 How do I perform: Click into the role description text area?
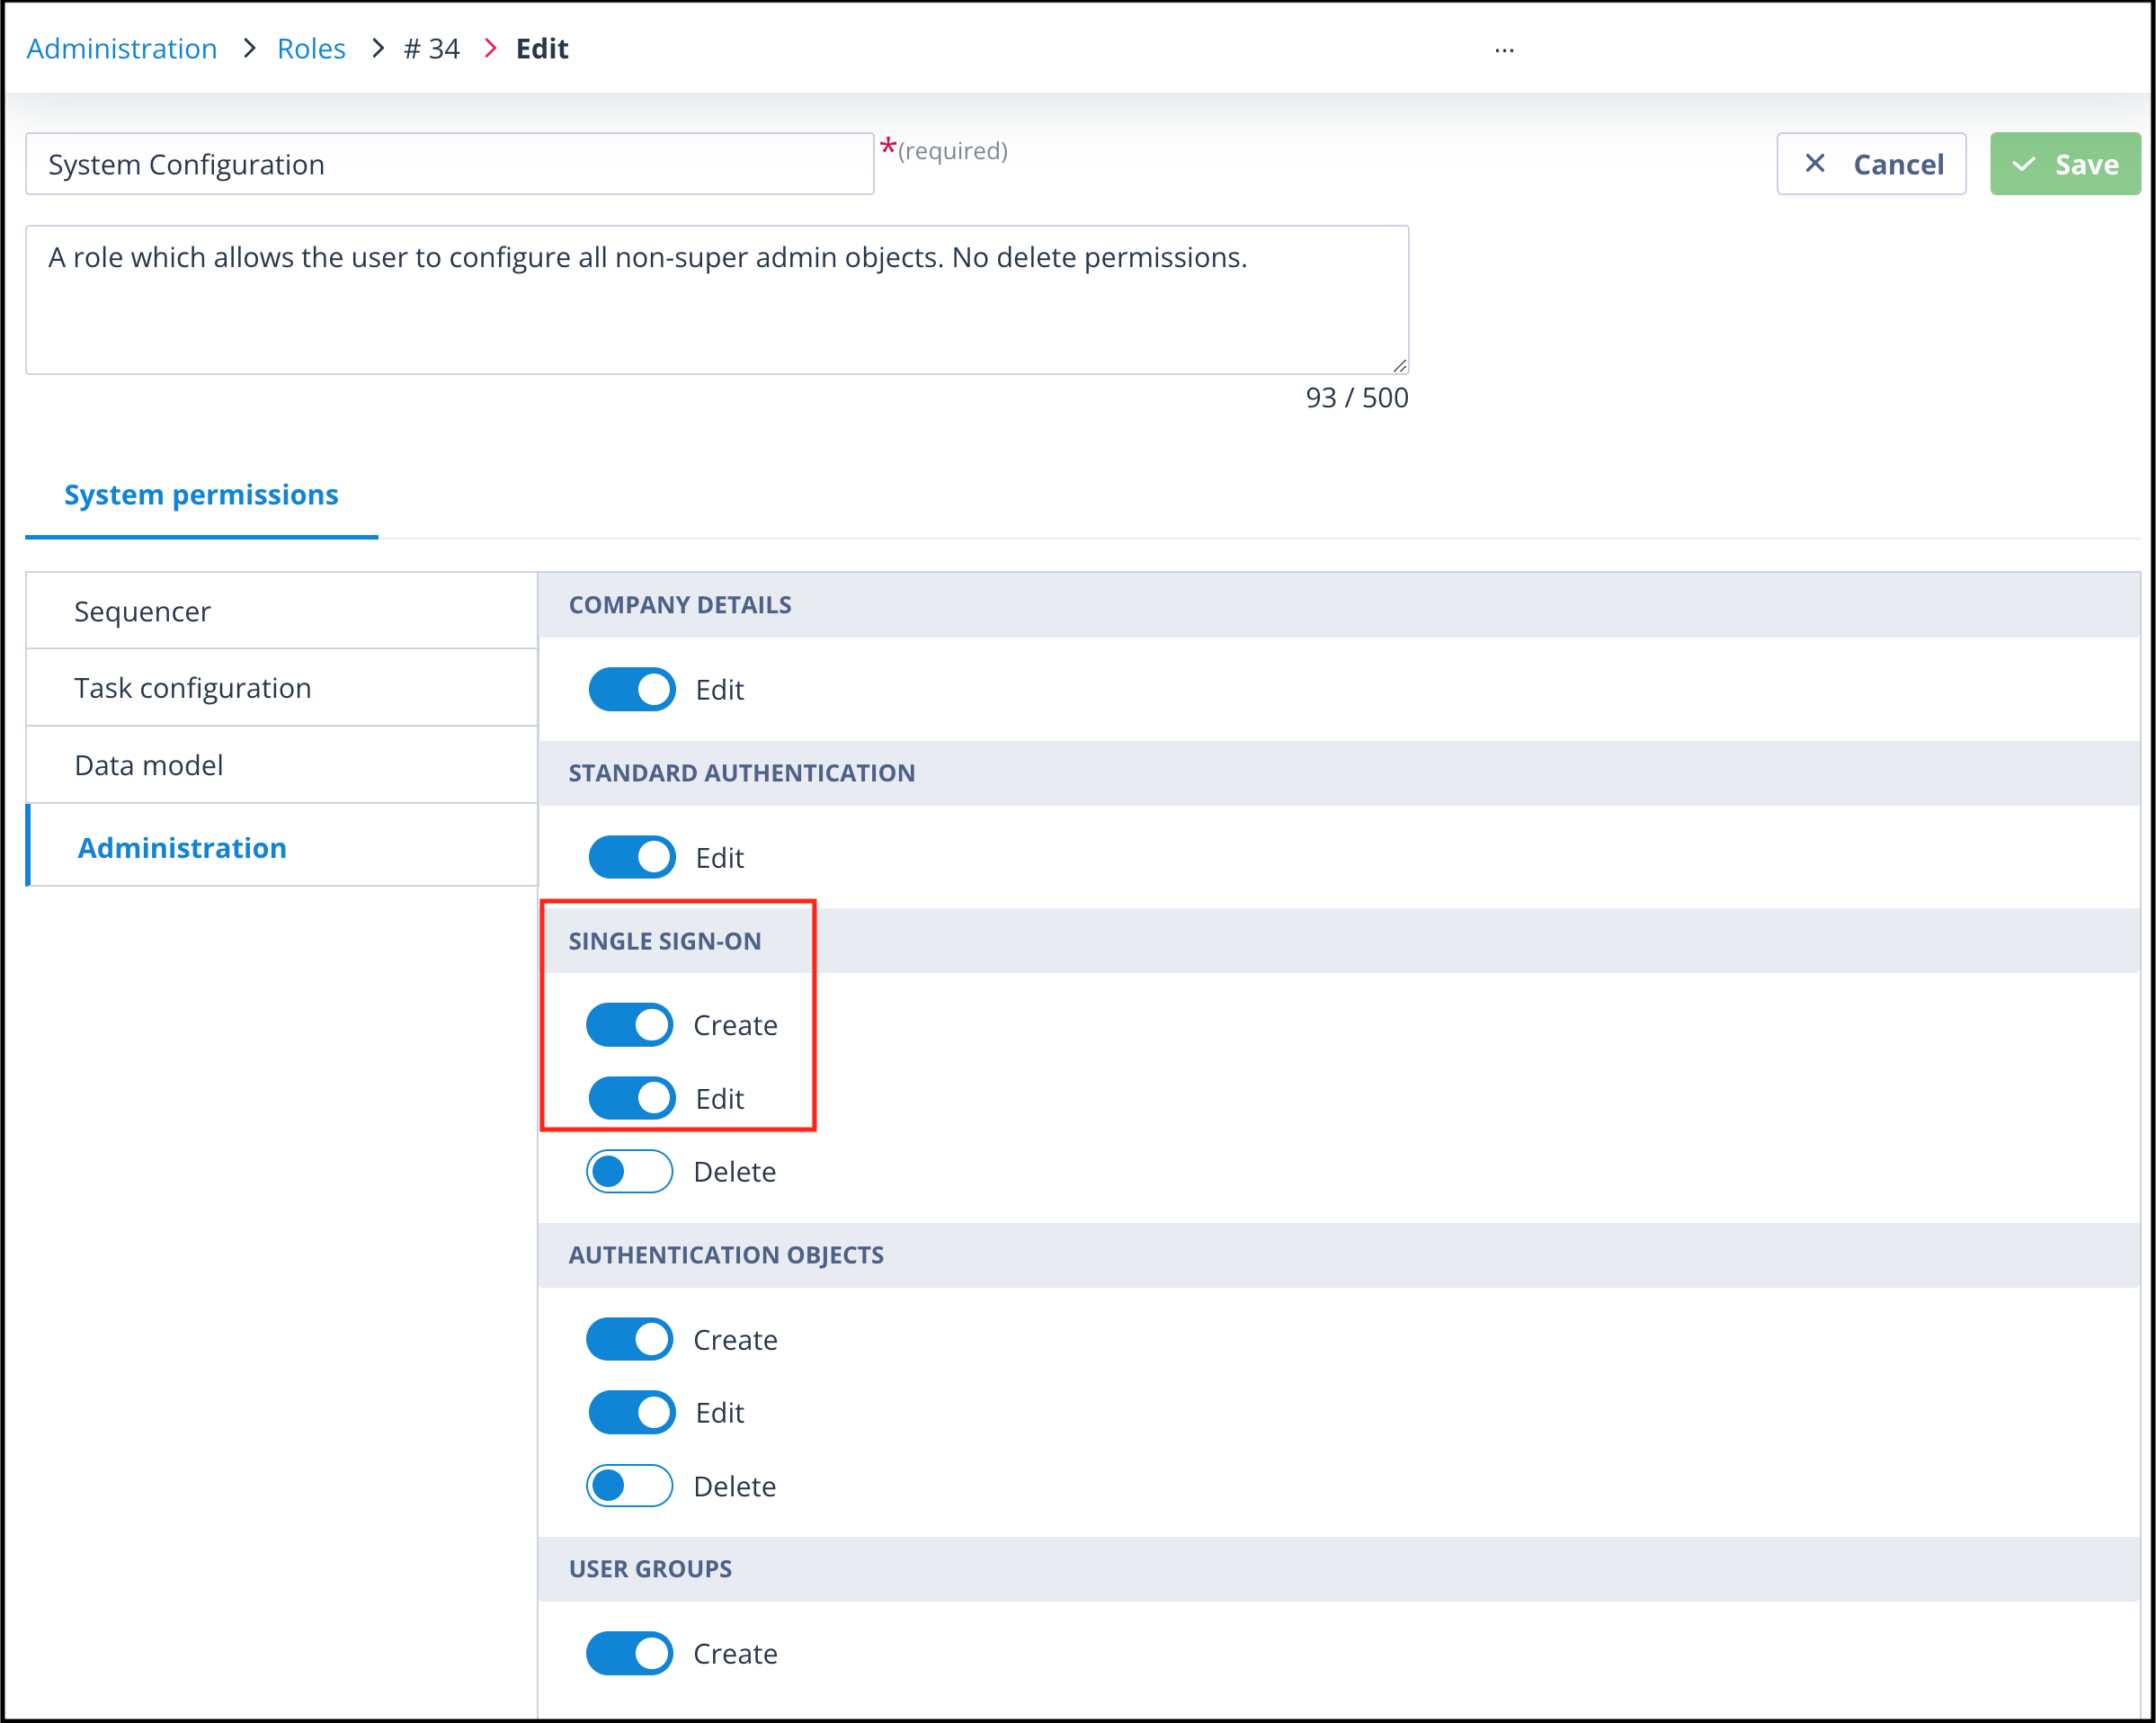[x=717, y=300]
